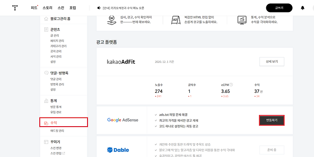
Task: Click the speech-bubble icon beside 댓글·방명록
Action: [x=46, y=73]
